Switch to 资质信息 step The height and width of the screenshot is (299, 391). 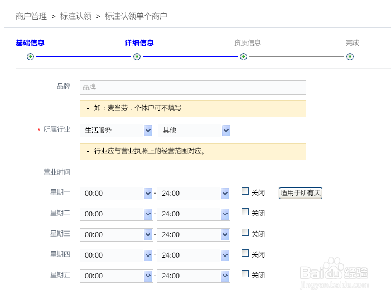(247, 43)
